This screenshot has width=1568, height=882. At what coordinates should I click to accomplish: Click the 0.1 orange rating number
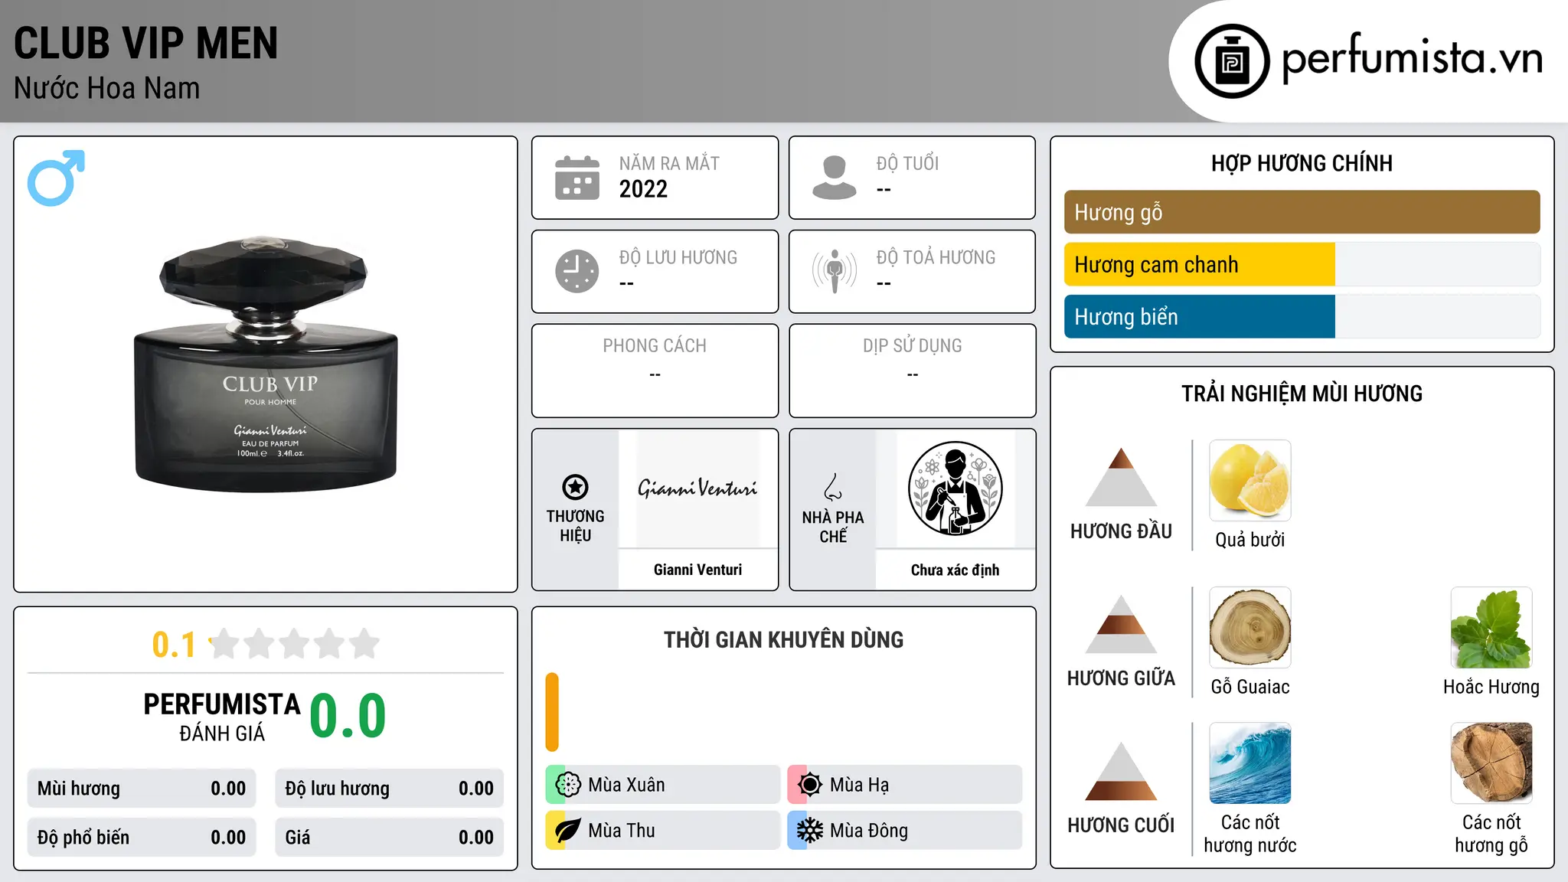point(174,645)
